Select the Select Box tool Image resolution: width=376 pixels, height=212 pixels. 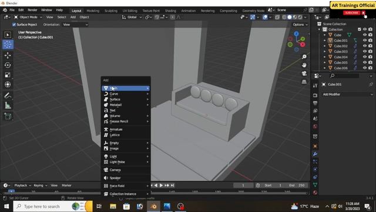(x=8, y=35)
